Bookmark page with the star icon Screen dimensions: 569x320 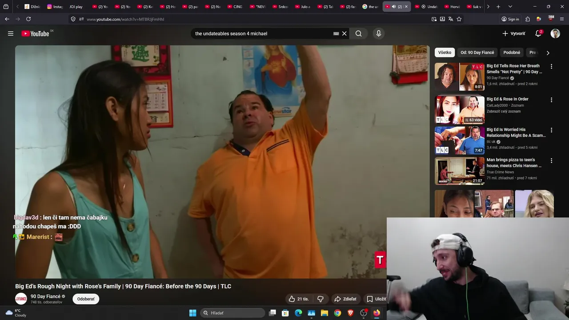459,19
